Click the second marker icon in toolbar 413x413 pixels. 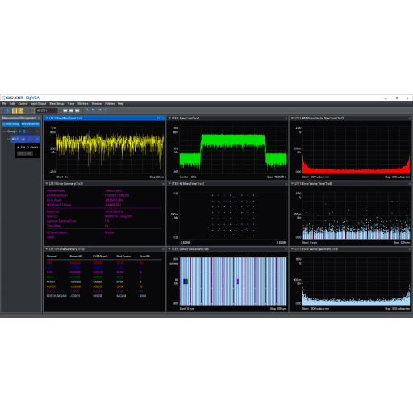[x=94, y=111]
